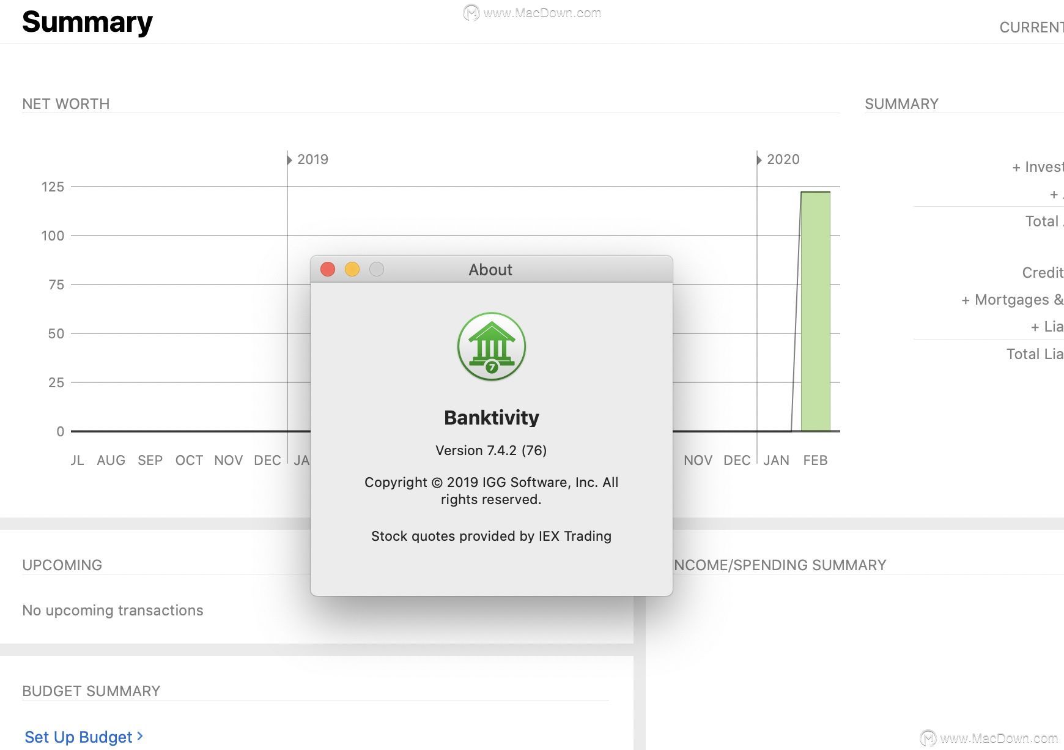
Task: Select the 2020 year marker on chart
Action: [x=778, y=160]
